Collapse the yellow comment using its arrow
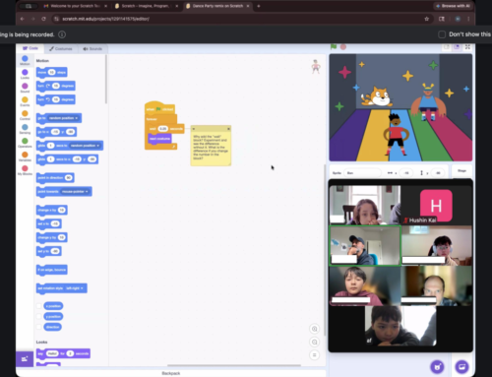The image size is (492, 377). (x=194, y=129)
